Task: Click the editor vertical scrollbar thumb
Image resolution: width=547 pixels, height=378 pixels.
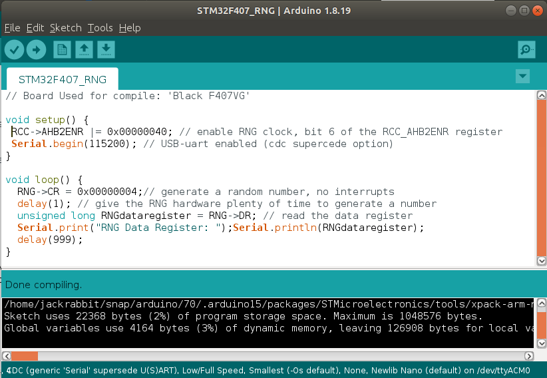Action: pos(542,178)
